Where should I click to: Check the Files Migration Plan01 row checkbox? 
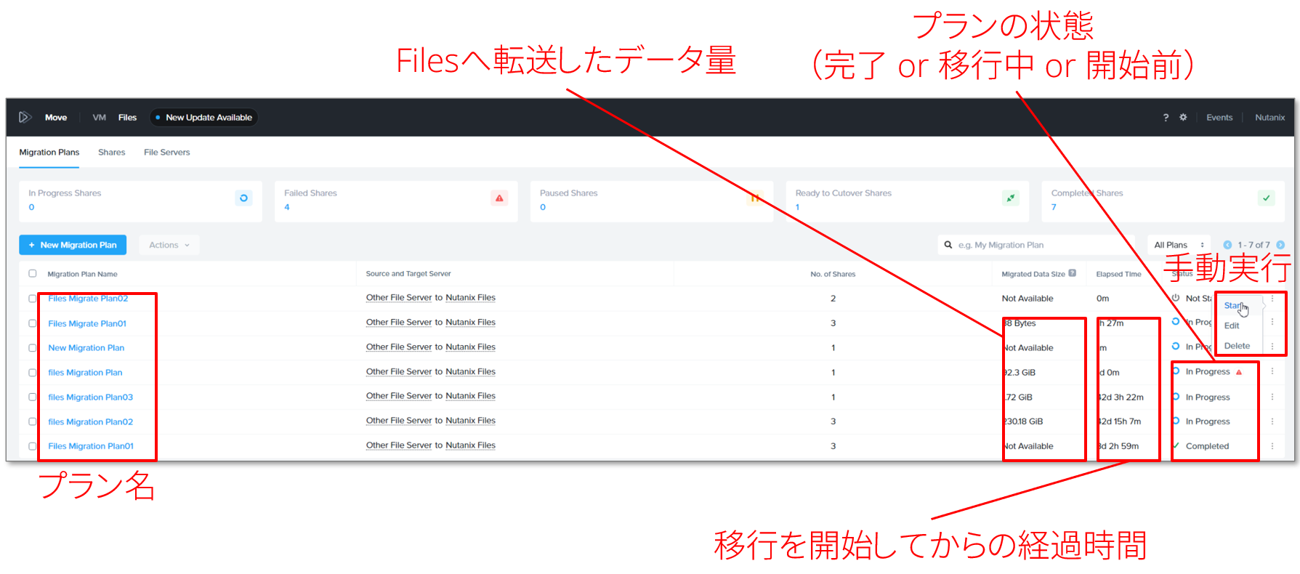pos(32,446)
